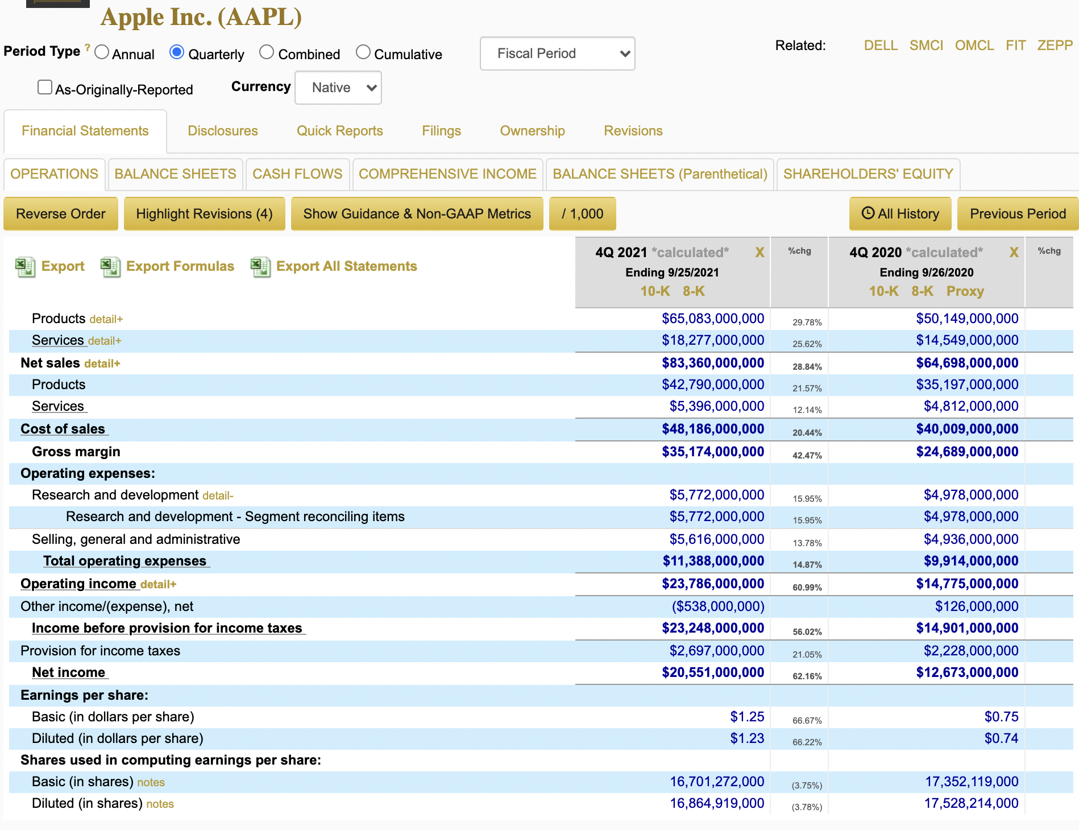Screen dimensions: 1079x830
Task: Open the Quick Reports tab
Action: click(339, 131)
